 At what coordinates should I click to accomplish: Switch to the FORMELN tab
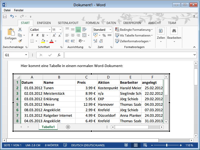pyautogui.click(x=92, y=23)
